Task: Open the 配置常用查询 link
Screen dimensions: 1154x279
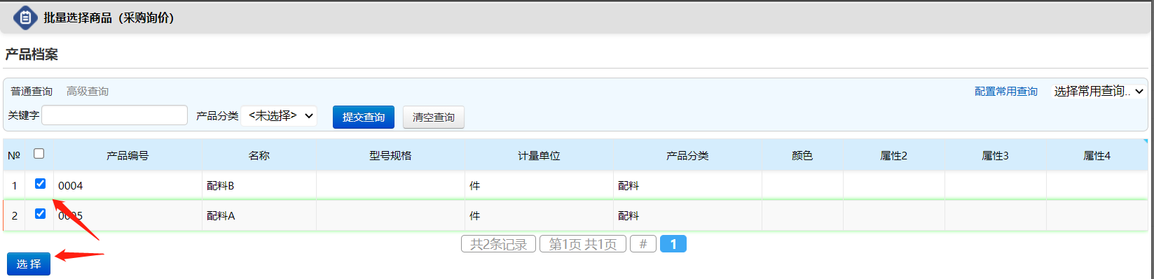Action: (x=1006, y=92)
